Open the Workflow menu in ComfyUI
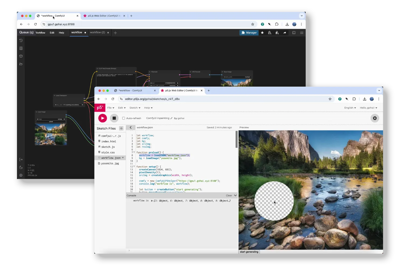Viewport: 404px width, 269px height. coord(40,33)
